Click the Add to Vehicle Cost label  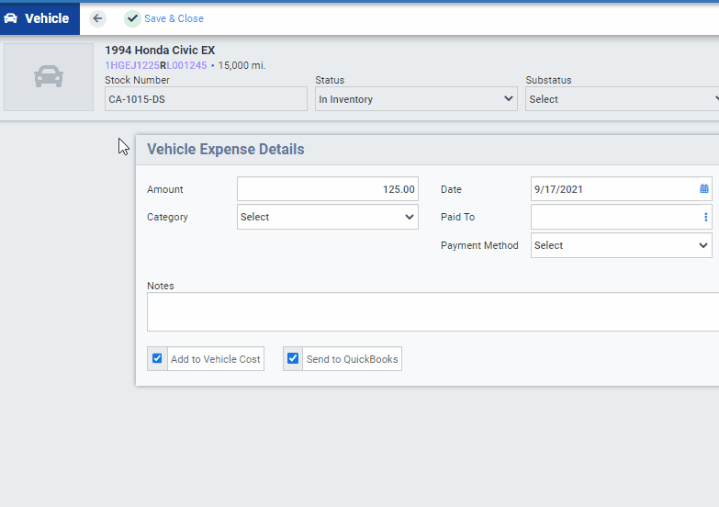point(216,359)
